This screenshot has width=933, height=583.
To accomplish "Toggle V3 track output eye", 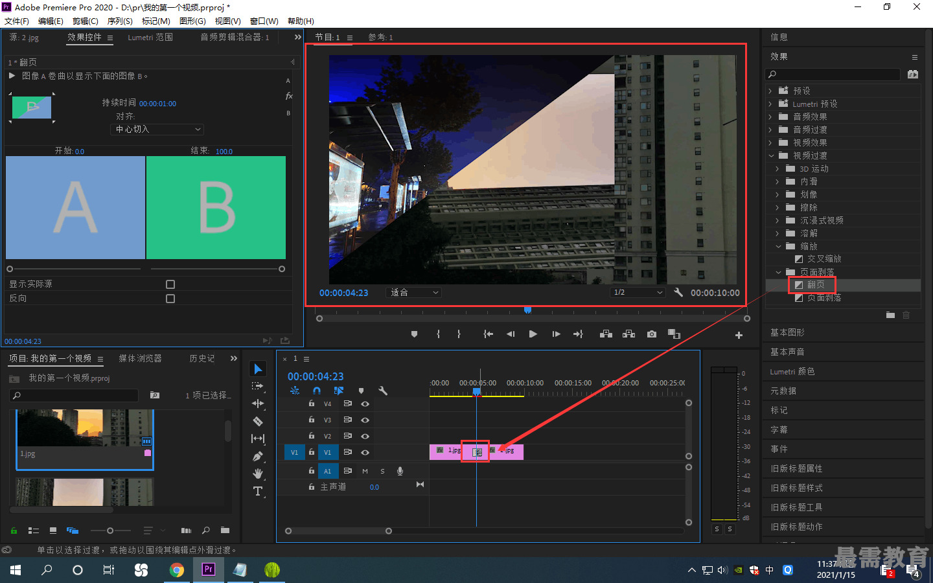I will [x=365, y=420].
